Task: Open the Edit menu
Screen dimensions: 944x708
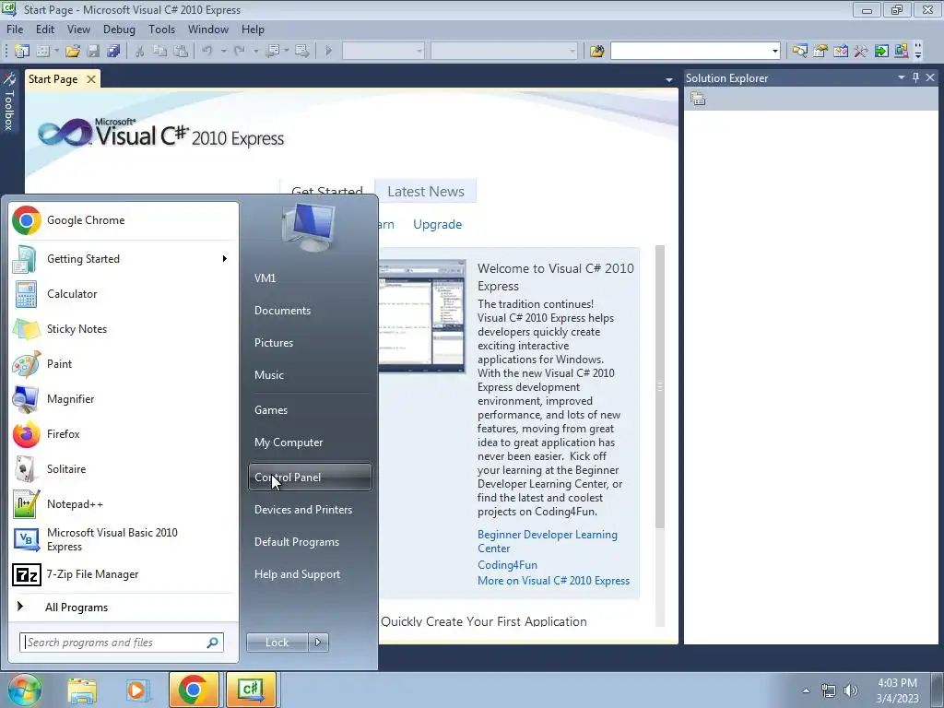Action: [x=45, y=29]
